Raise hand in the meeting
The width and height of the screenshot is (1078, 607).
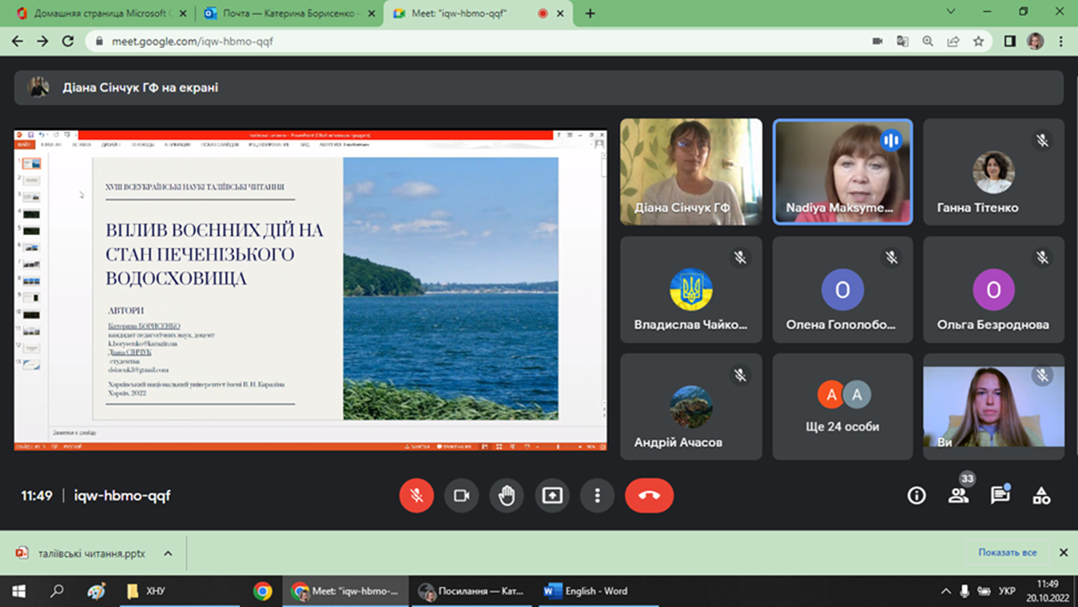(x=507, y=496)
